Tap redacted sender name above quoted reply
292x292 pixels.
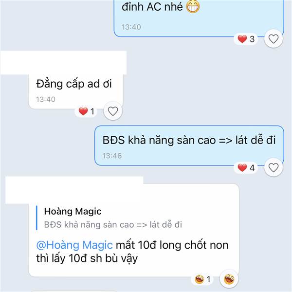[74, 190]
